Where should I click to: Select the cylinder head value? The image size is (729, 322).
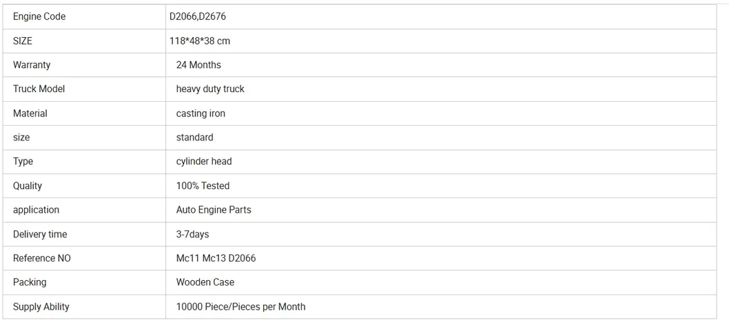(204, 162)
